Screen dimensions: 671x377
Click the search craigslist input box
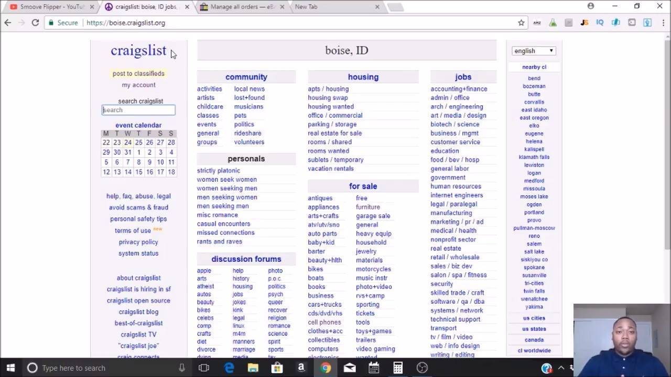pos(138,110)
